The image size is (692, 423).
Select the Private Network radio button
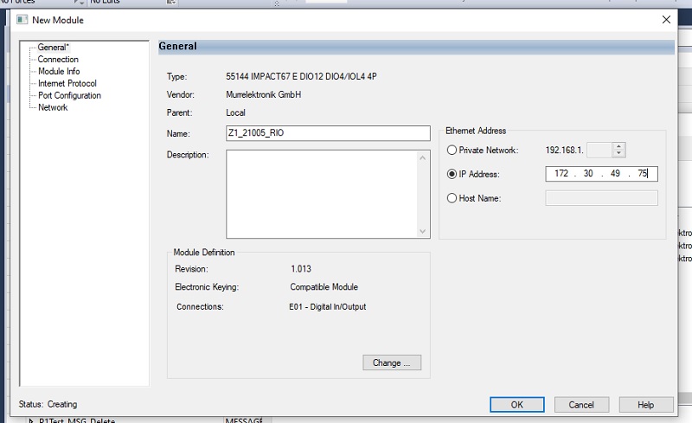[452, 151]
